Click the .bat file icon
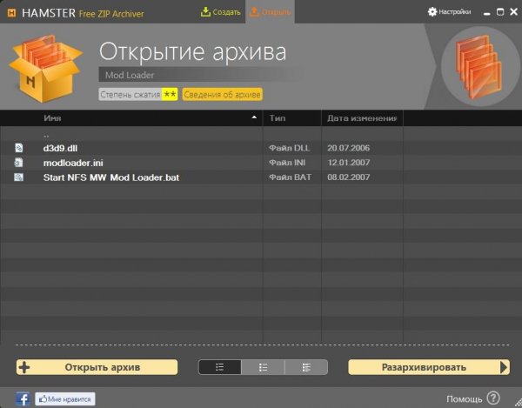 point(18,177)
